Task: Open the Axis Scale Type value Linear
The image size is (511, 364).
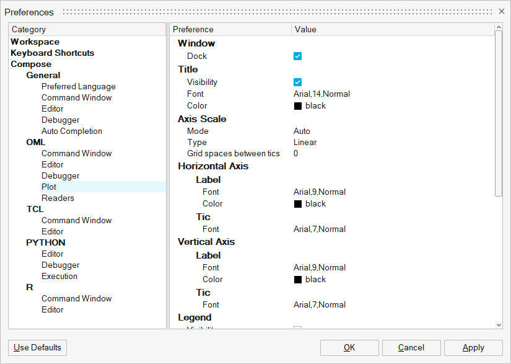Action: point(305,143)
